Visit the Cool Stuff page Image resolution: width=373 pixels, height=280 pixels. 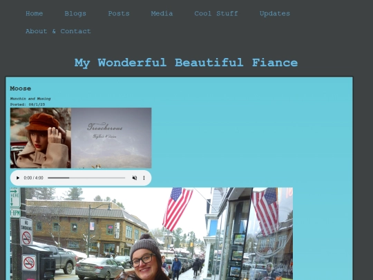pyautogui.click(x=216, y=14)
